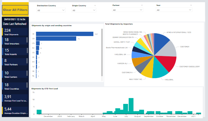Click the 3,91 Average First Load card

(15, 98)
